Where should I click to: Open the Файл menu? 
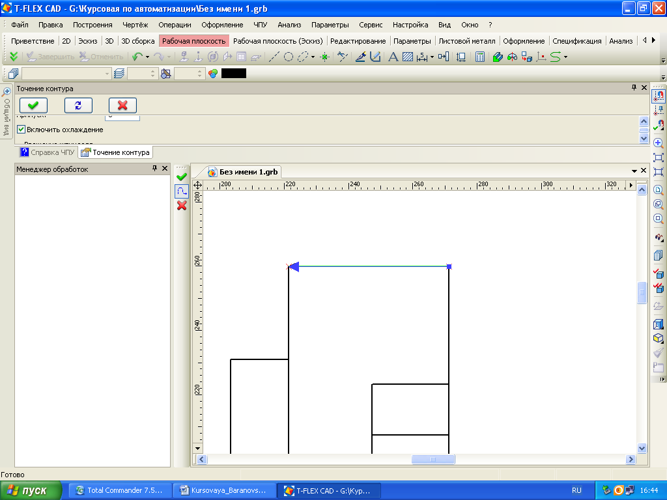tap(20, 25)
